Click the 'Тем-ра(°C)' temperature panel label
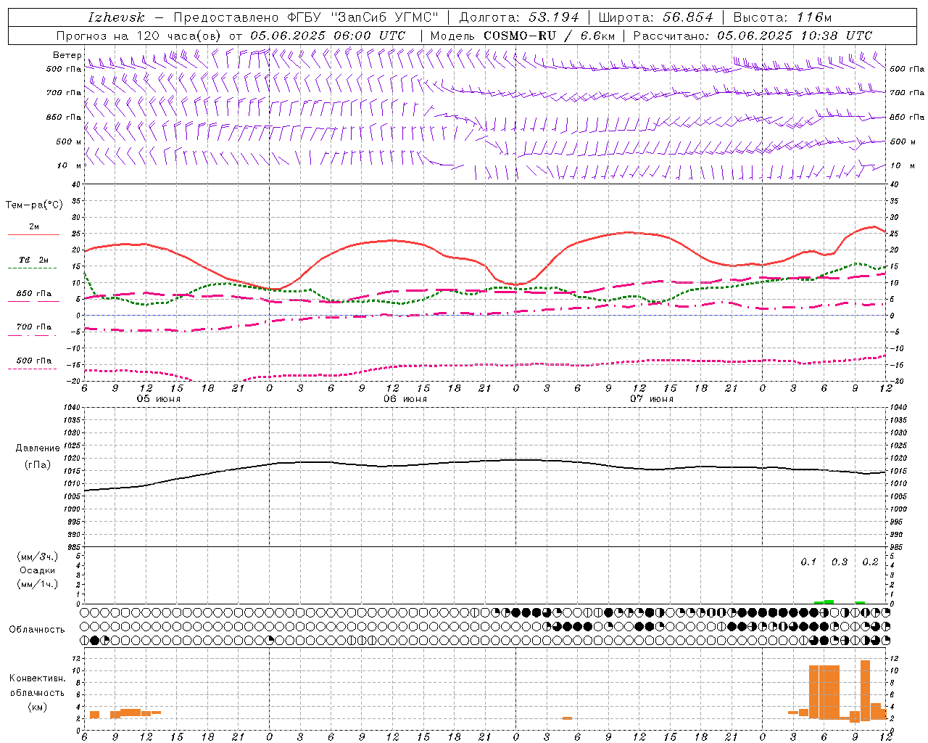This screenshot has height=743, width=928. 35,205
